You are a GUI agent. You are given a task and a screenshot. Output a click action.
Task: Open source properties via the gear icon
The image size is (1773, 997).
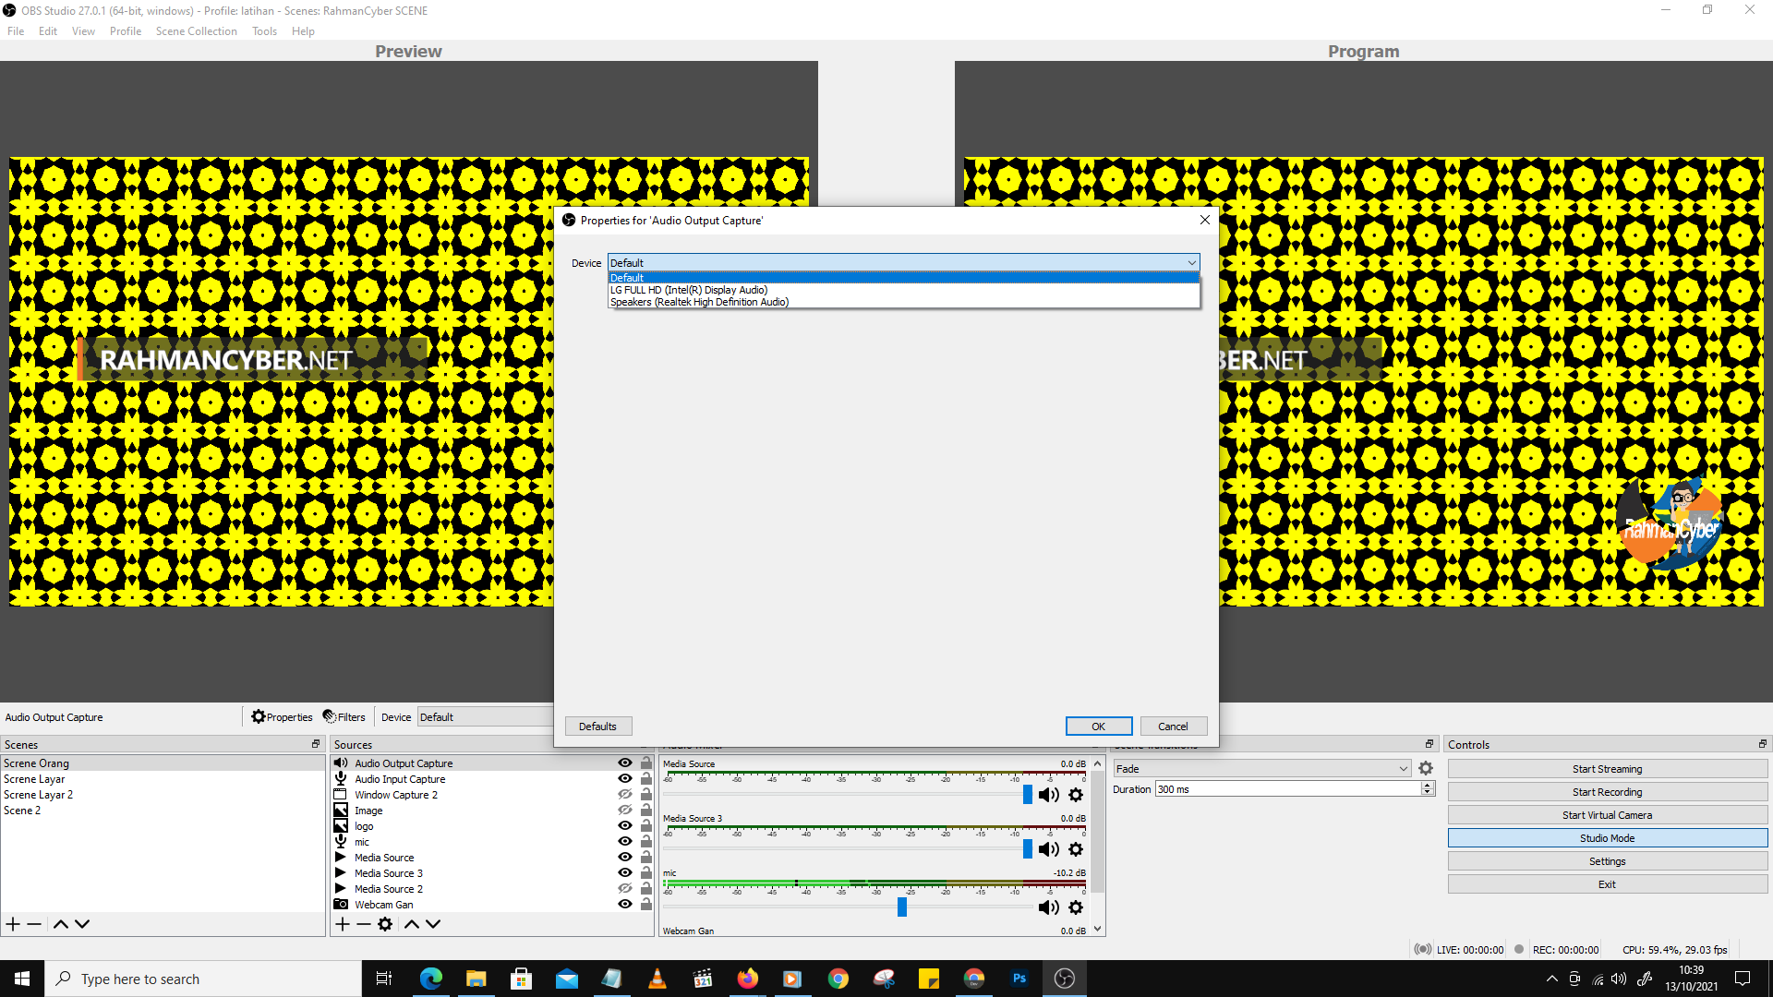tap(385, 924)
